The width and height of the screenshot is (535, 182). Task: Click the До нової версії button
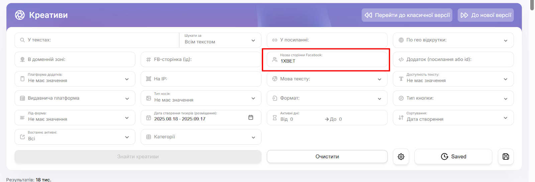[x=486, y=15]
